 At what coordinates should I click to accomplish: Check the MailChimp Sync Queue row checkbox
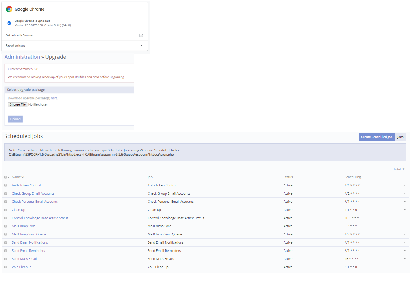point(5,234)
